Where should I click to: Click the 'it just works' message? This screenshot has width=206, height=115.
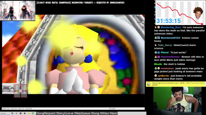pyautogui.click(x=178, y=52)
